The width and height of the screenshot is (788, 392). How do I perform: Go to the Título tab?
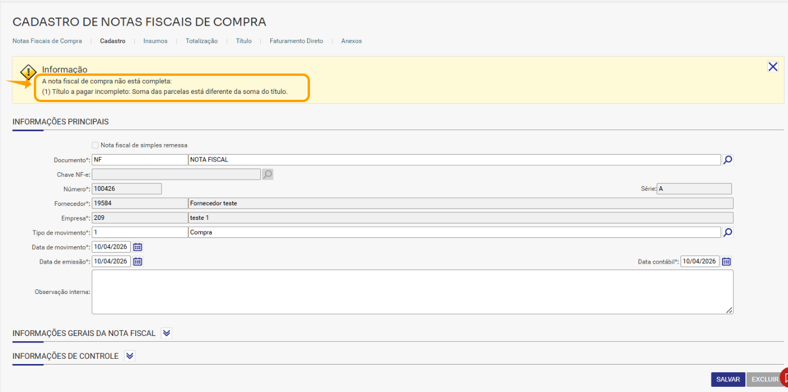point(243,41)
